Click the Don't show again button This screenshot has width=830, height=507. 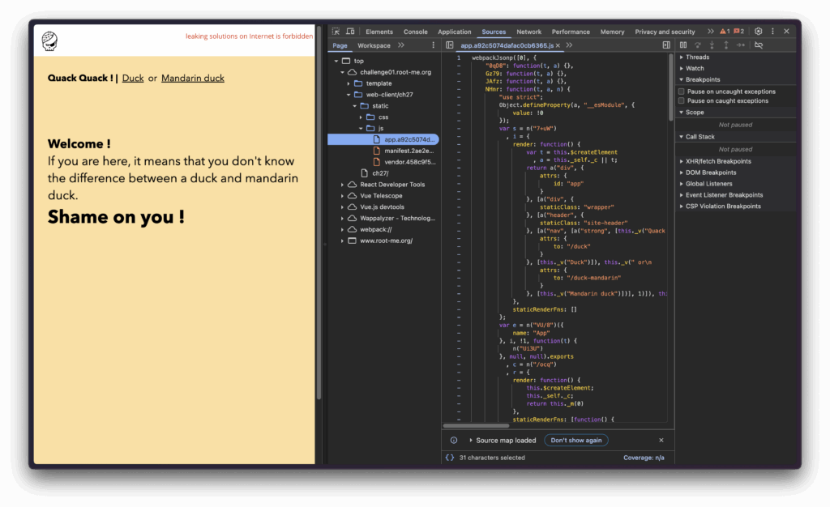(575, 441)
